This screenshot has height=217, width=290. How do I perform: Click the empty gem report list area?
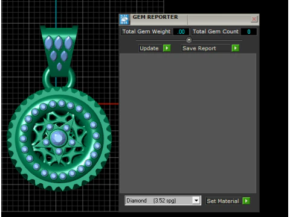[188, 123]
